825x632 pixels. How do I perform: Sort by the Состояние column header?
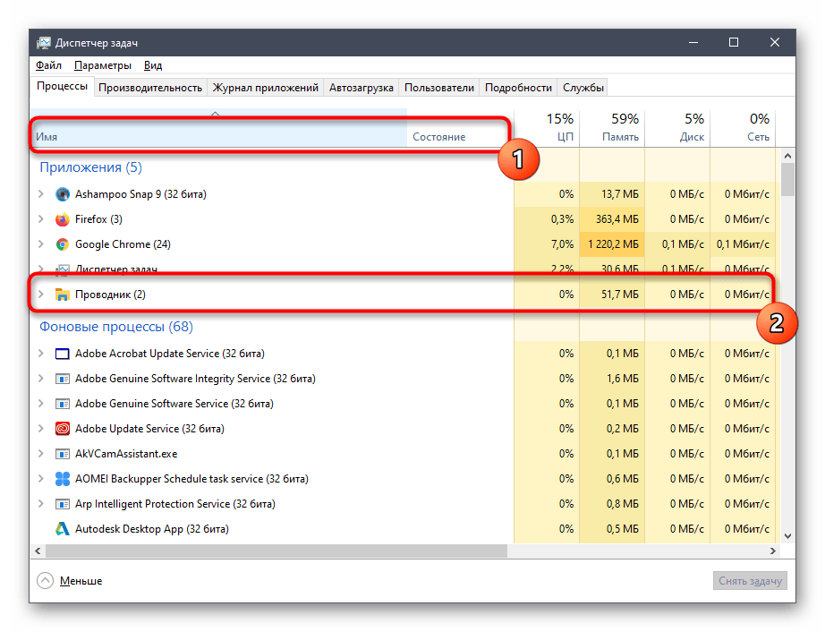[460, 128]
